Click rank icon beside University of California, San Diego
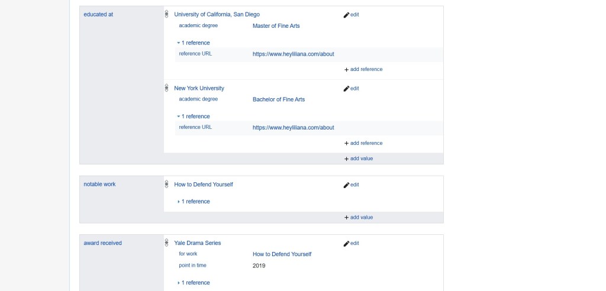Screen dimensions: 606x291 click(x=167, y=14)
